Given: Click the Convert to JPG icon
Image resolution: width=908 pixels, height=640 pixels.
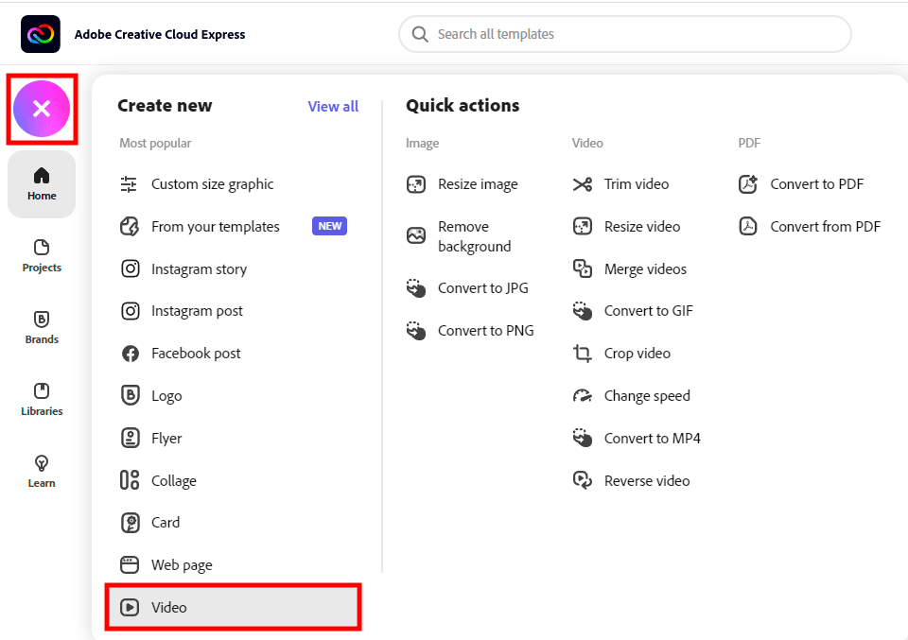Looking at the screenshot, I should point(416,287).
